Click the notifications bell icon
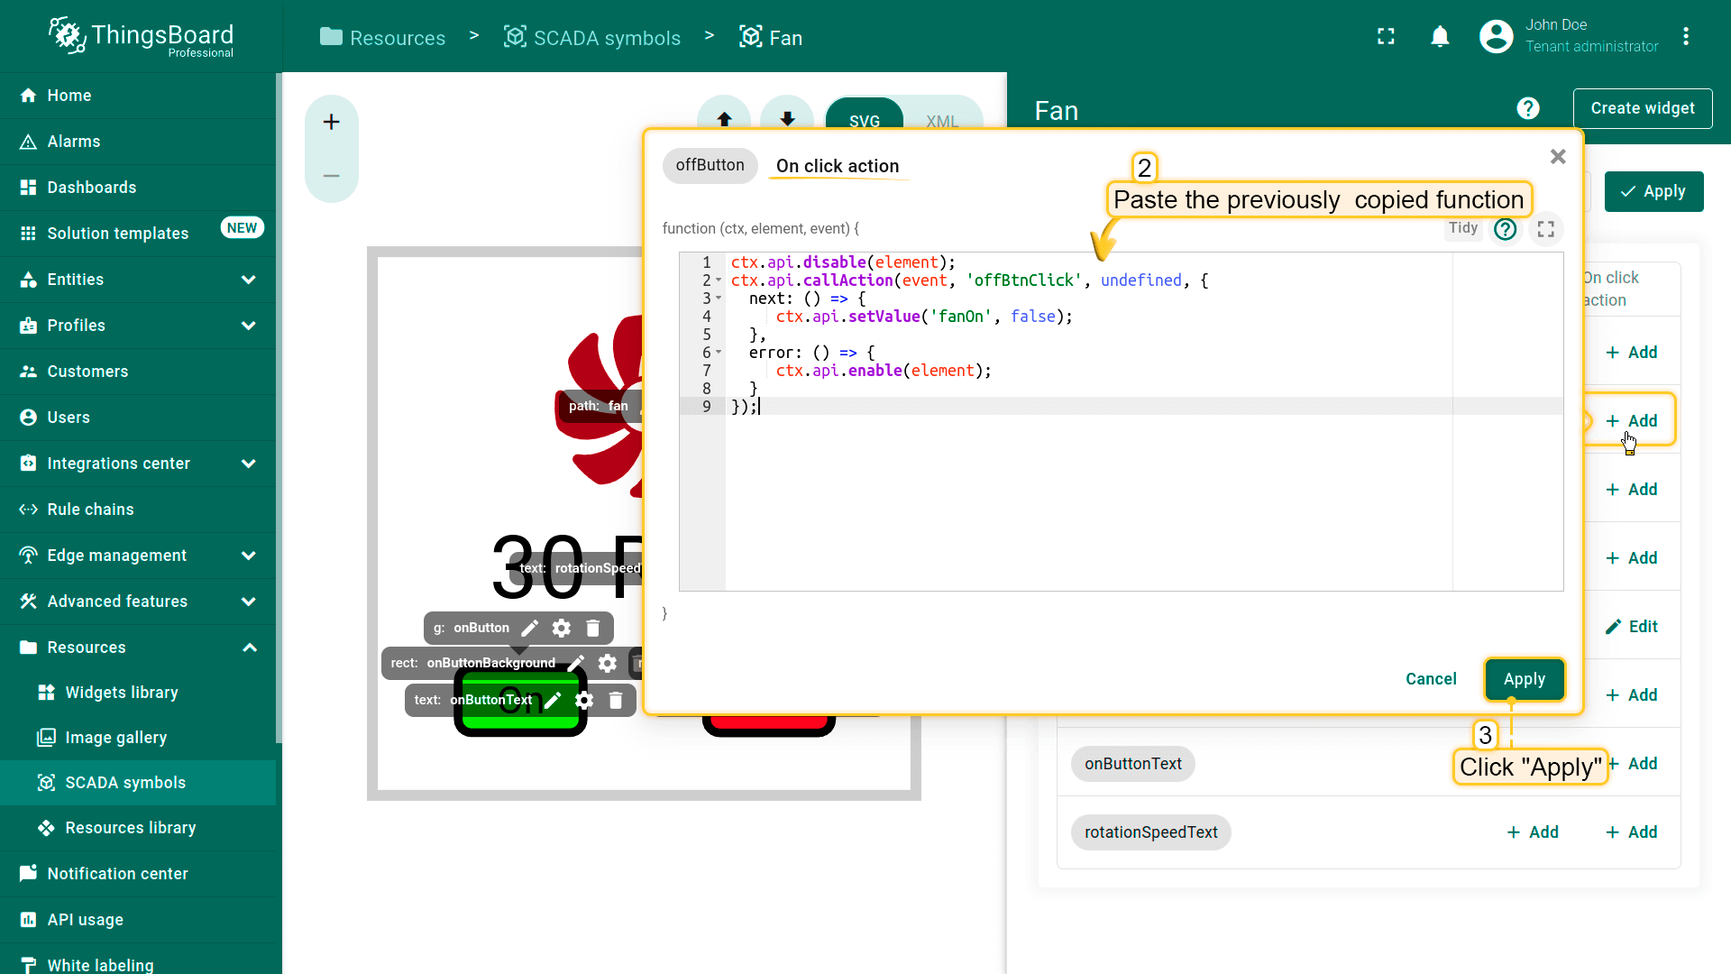1731x974 pixels. point(1440,36)
